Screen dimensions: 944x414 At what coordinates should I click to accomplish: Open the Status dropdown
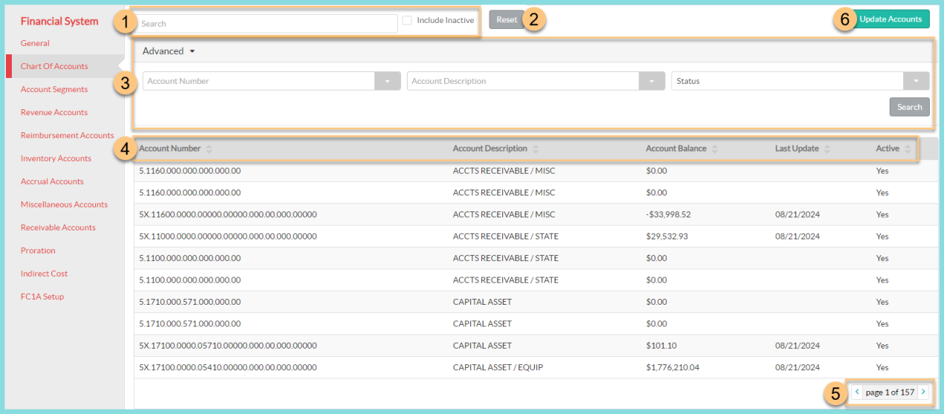coord(916,81)
